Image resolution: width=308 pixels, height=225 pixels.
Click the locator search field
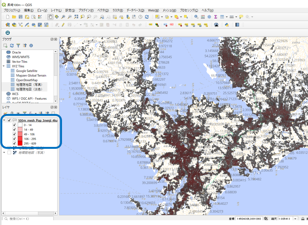(28, 219)
